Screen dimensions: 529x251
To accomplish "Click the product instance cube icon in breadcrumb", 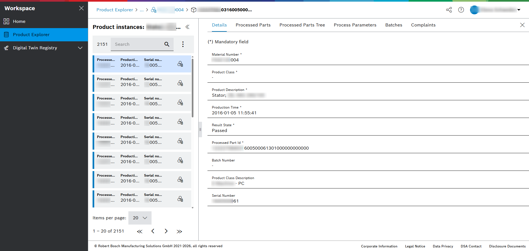I will point(194,10).
